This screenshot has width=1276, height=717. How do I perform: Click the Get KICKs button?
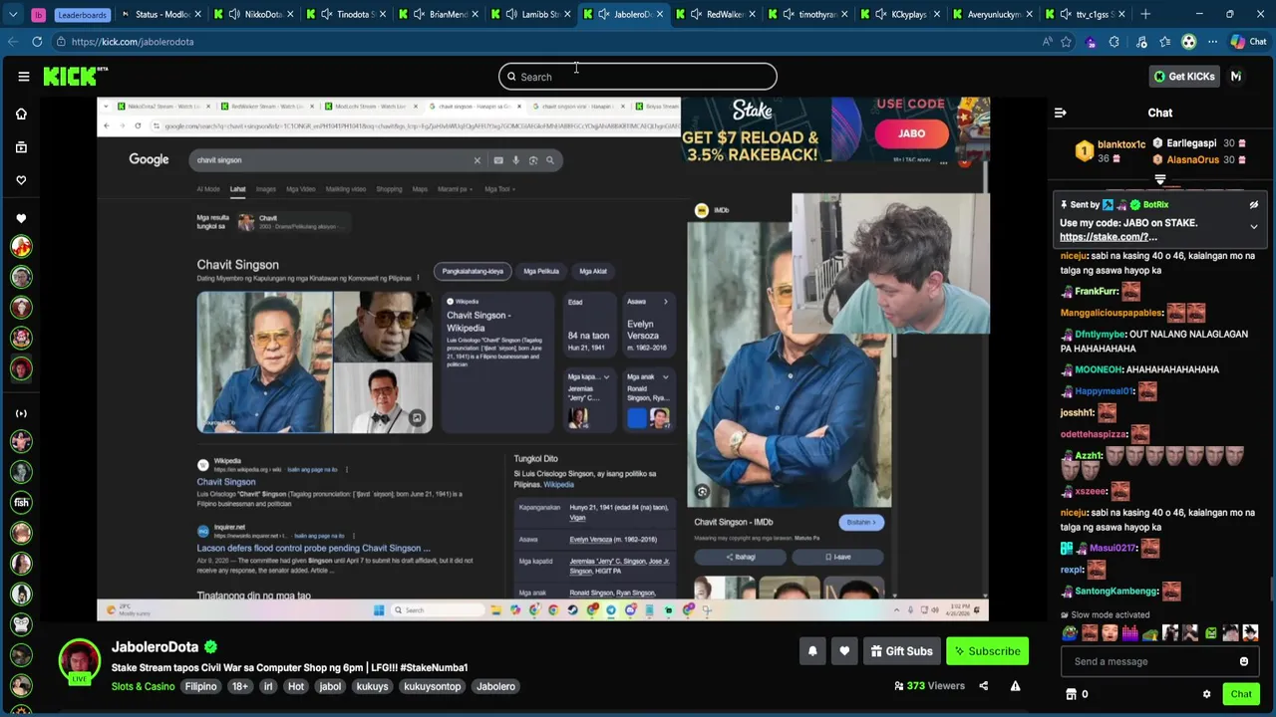coord(1184,77)
